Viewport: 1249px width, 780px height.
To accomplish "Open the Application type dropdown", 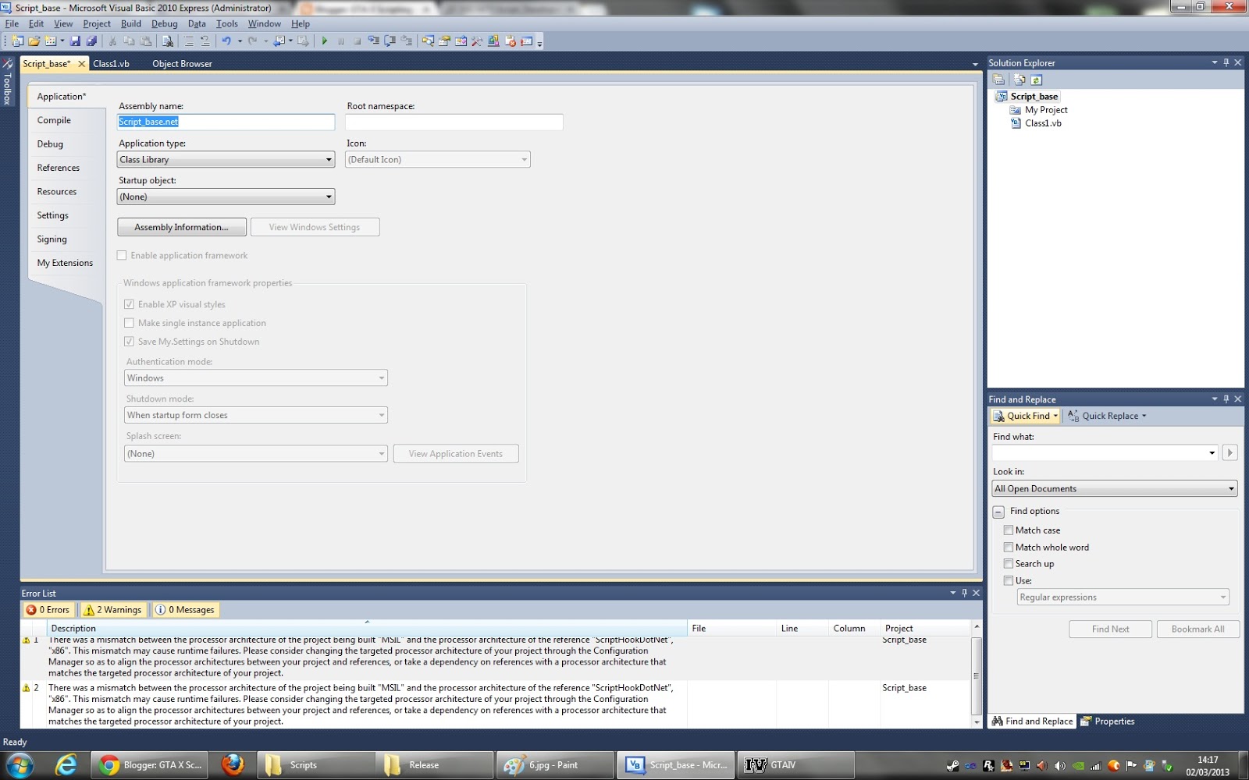I will (x=329, y=159).
